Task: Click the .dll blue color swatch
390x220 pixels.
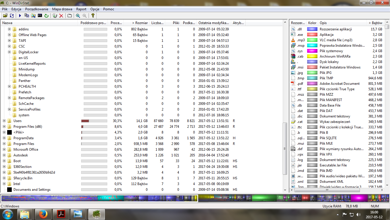Action: tap(312, 29)
